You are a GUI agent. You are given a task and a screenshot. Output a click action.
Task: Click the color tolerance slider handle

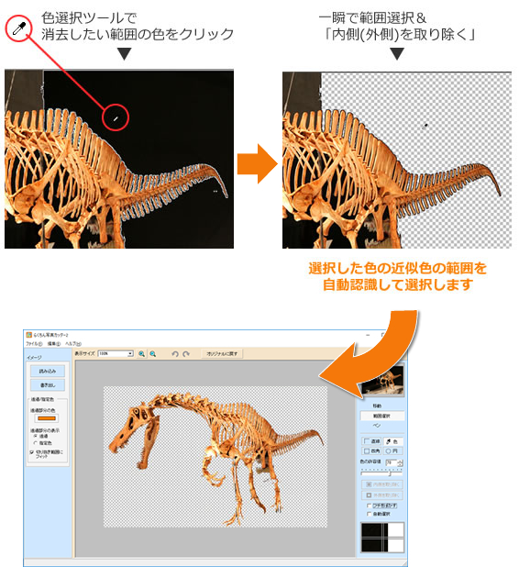(x=390, y=473)
